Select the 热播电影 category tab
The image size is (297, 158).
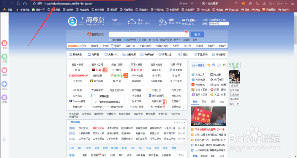click(x=129, y=54)
